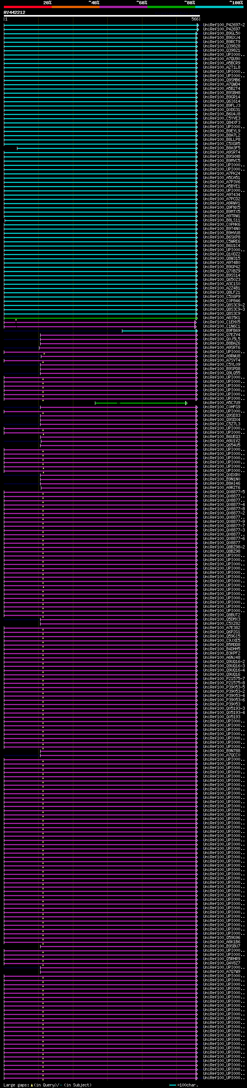The height and width of the screenshot is (1088, 247).
Task: Open hit UniRef100_Q39828
Action: tap(222, 46)
